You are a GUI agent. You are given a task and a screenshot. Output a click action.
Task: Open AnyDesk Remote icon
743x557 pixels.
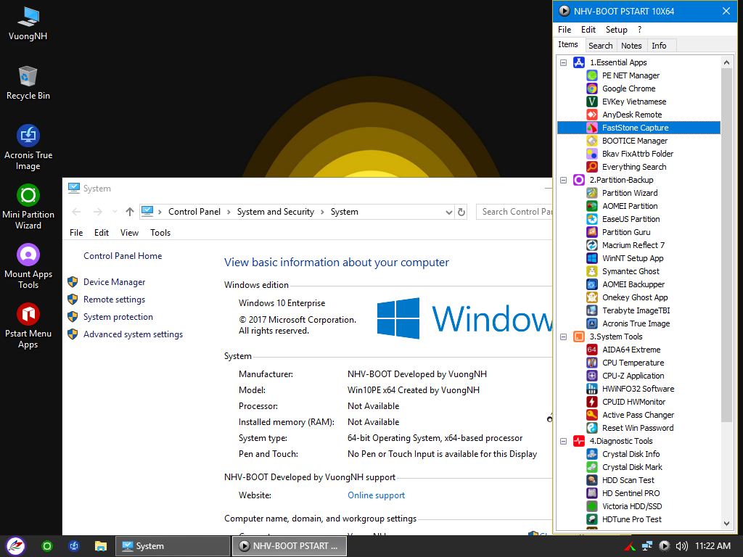(592, 115)
